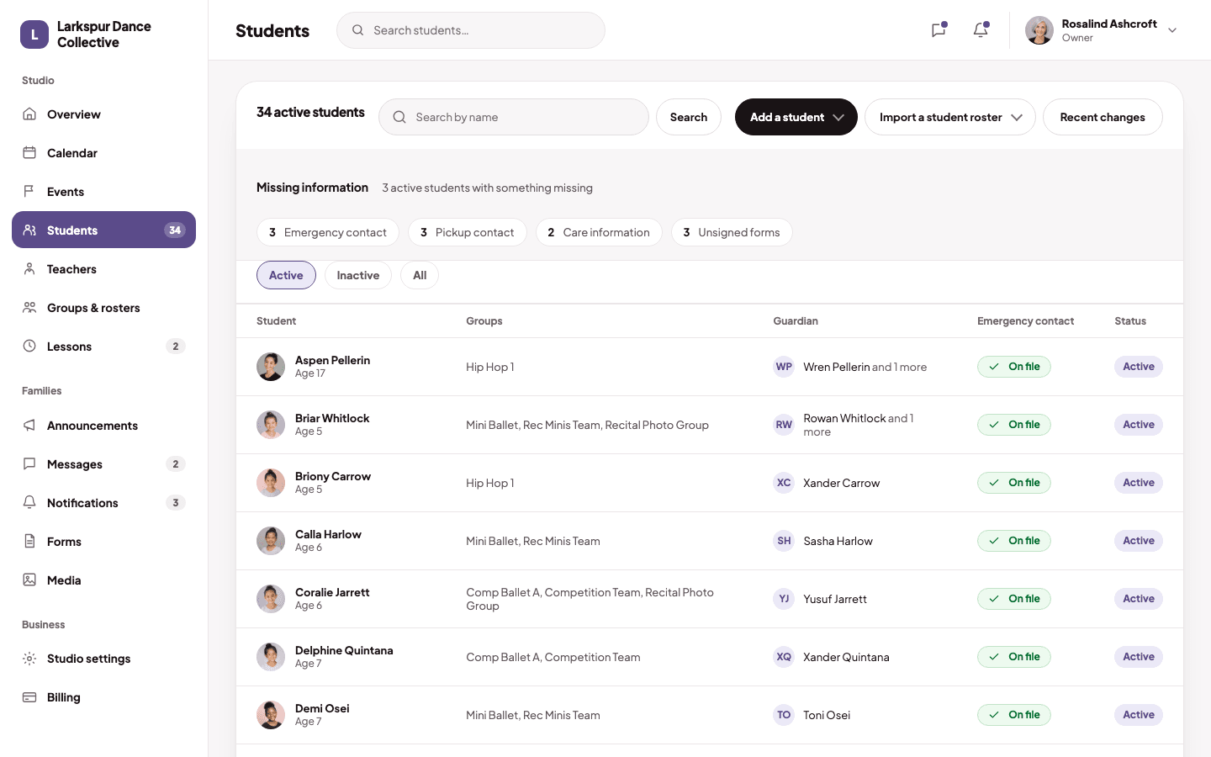Click the Media image icon

pos(29,580)
